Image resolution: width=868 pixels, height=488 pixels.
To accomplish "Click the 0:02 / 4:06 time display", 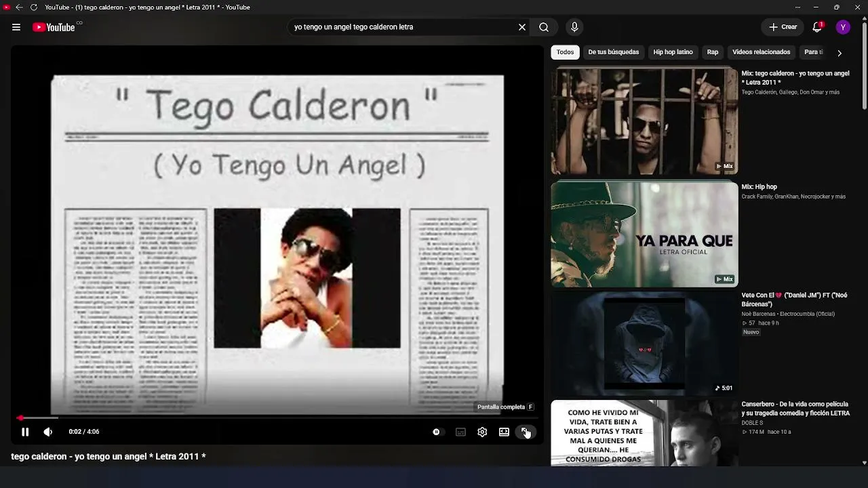I will click(x=84, y=432).
